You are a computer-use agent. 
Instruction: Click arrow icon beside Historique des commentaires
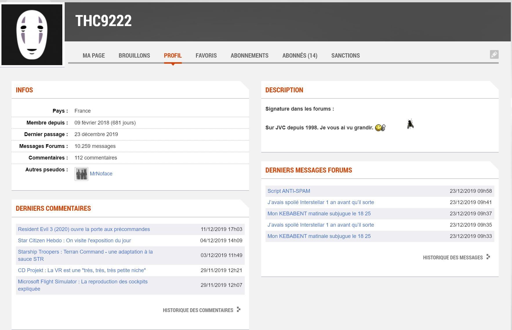239,309
